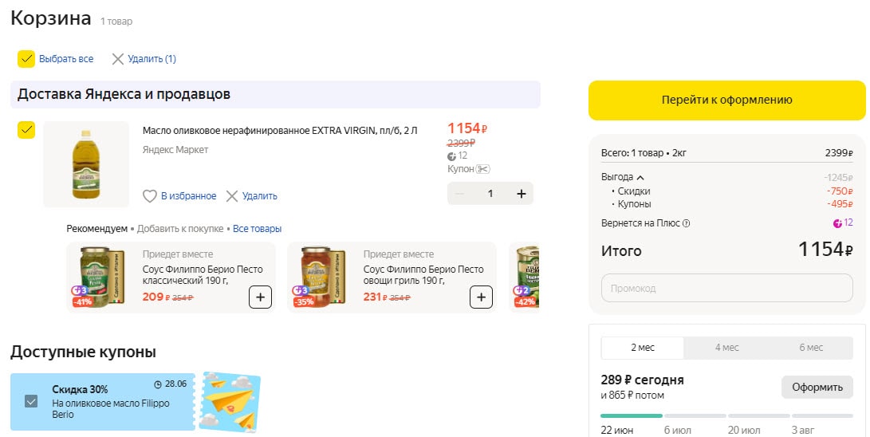
Task: Click the coupon scissors icon near price
Action: tap(482, 169)
